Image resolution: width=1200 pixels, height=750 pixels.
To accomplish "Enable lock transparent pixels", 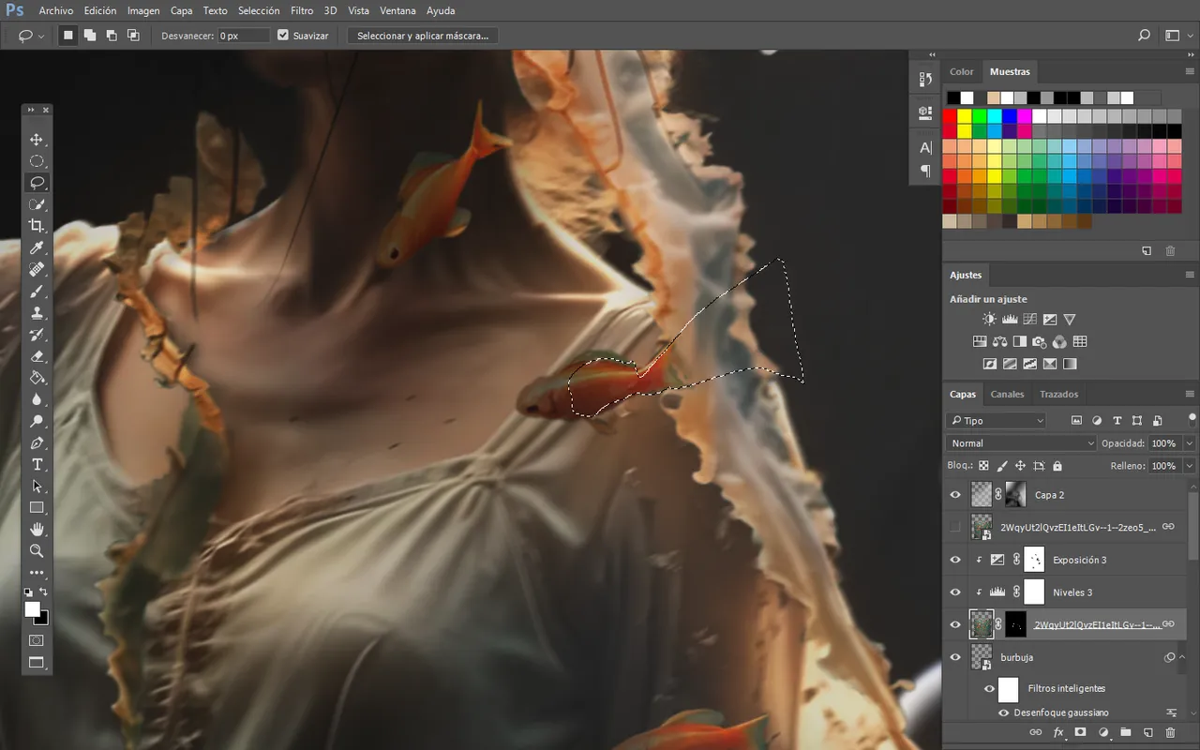I will [x=983, y=466].
